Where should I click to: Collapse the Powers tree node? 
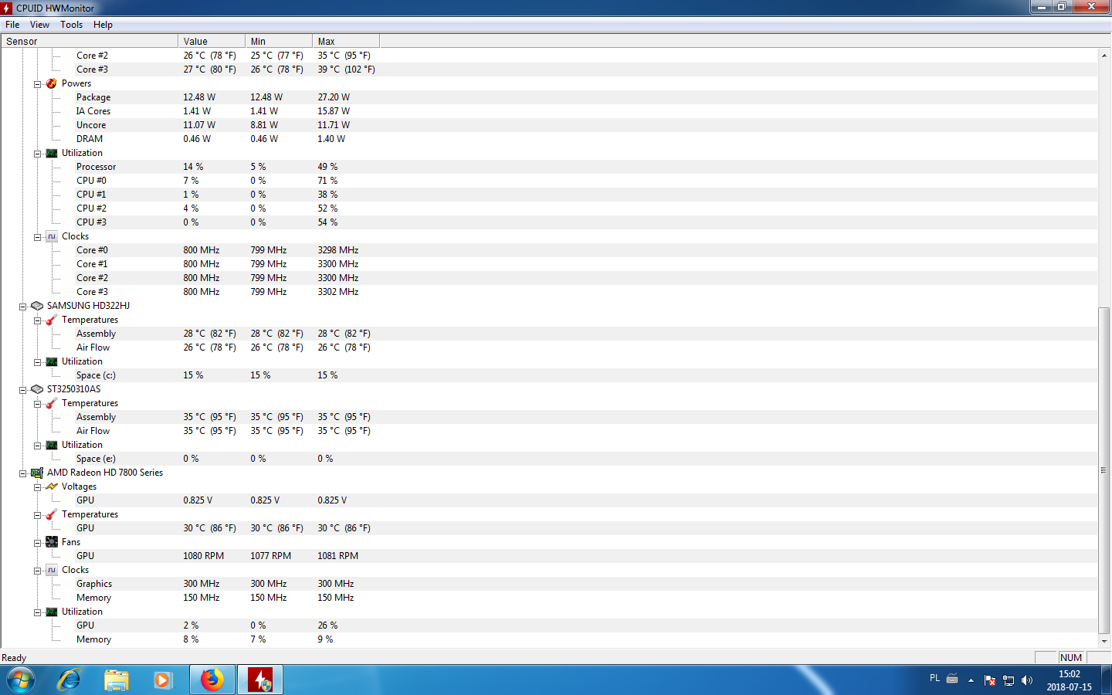point(37,84)
